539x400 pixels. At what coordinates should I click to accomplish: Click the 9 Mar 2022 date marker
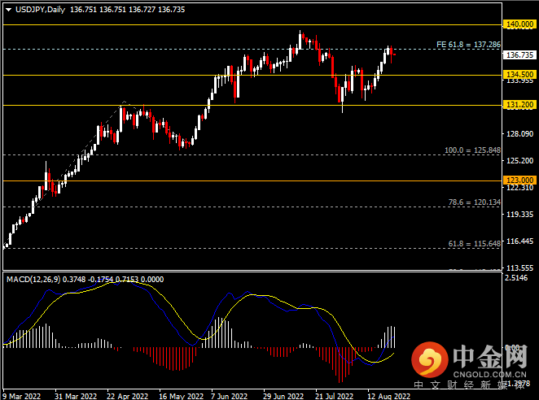tap(21, 395)
